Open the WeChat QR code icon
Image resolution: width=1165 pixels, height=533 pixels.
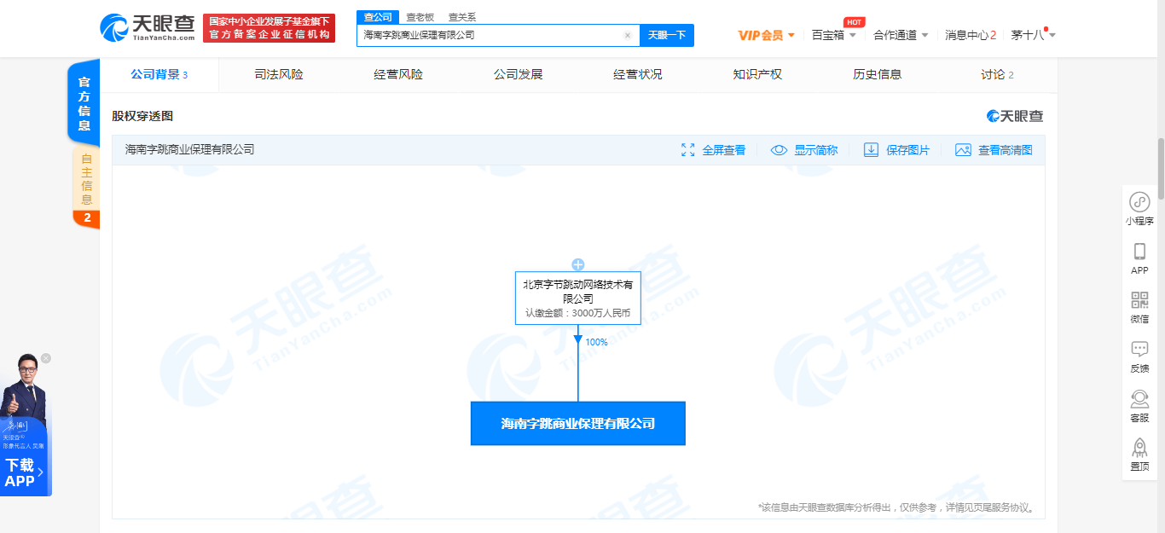[x=1139, y=300]
